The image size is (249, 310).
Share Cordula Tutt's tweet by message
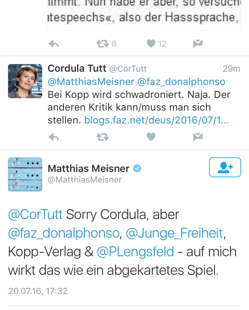[198, 137]
